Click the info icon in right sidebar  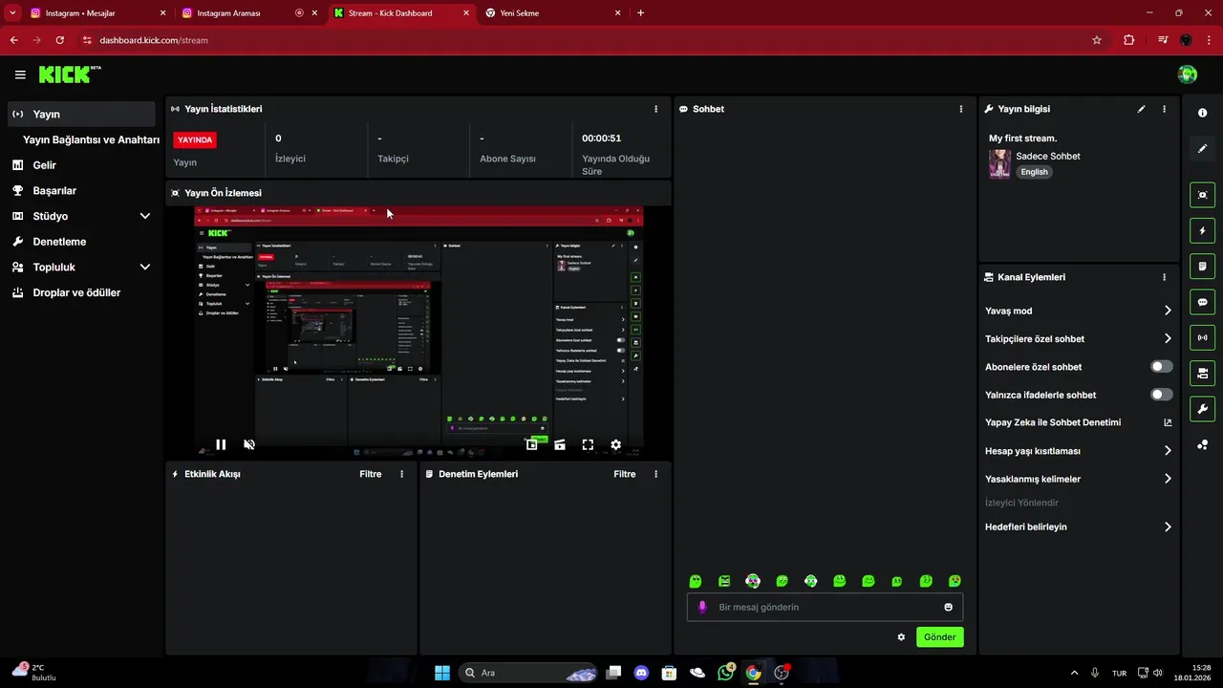tap(1202, 113)
